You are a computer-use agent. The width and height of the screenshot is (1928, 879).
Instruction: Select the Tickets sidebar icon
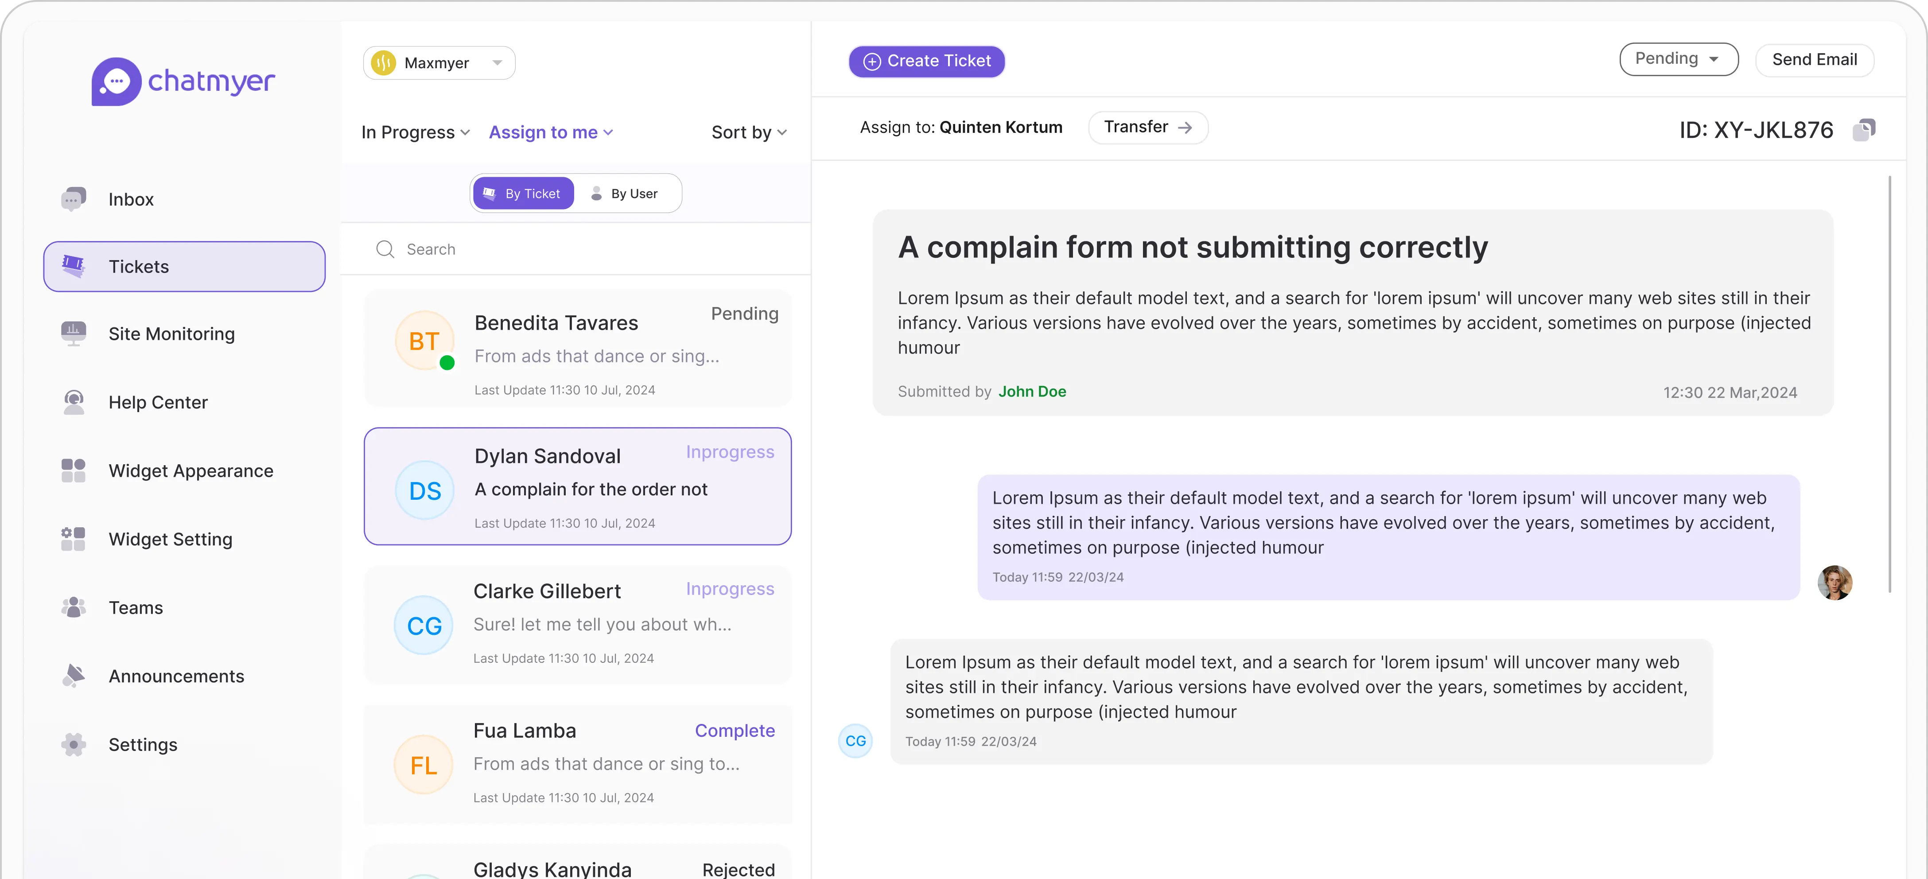click(x=74, y=266)
